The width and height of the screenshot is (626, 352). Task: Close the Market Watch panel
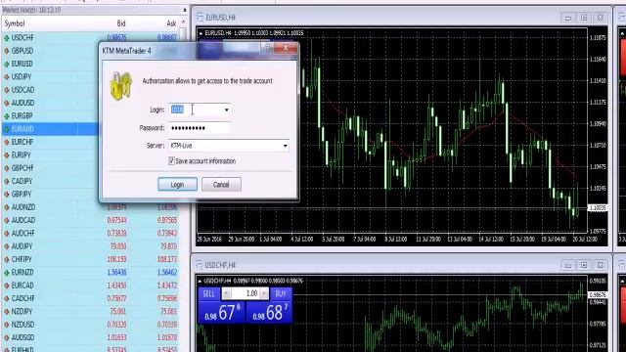(185, 10)
